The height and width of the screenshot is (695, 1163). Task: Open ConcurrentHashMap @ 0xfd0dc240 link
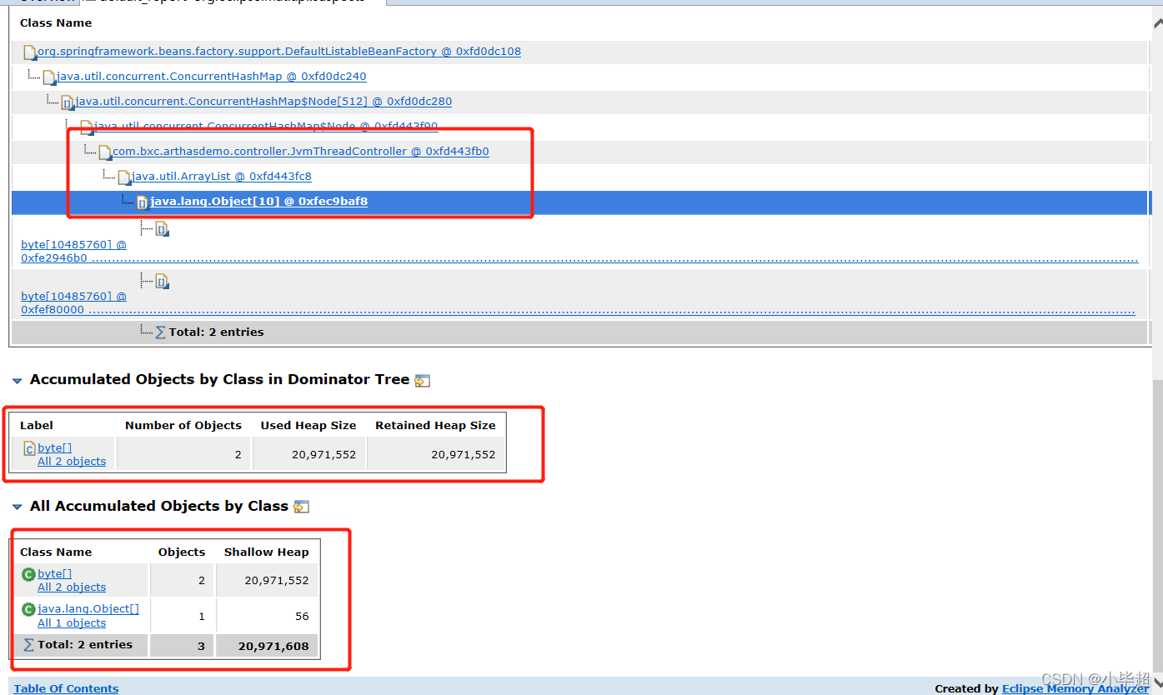tap(212, 77)
